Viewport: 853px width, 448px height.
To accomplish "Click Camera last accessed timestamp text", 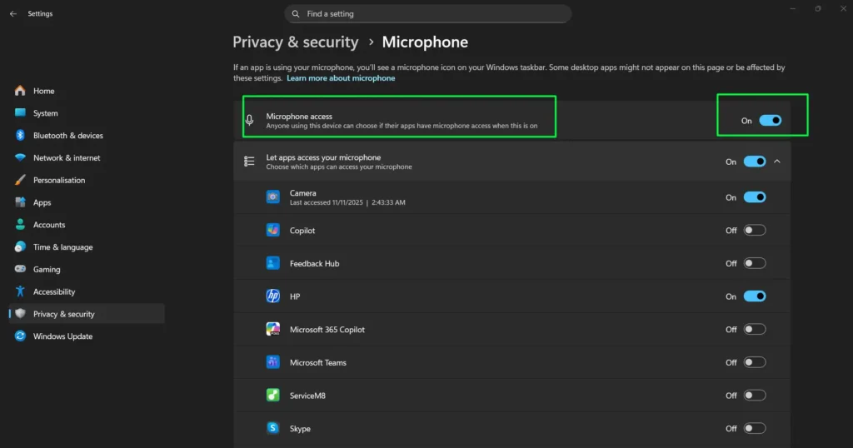I will click(347, 202).
